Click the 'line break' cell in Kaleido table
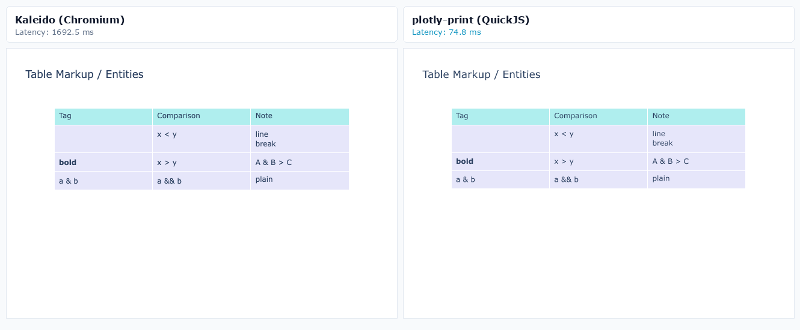 (300, 139)
